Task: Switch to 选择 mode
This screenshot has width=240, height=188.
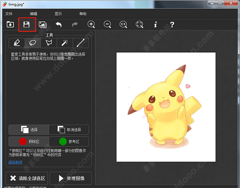Action: (29, 129)
